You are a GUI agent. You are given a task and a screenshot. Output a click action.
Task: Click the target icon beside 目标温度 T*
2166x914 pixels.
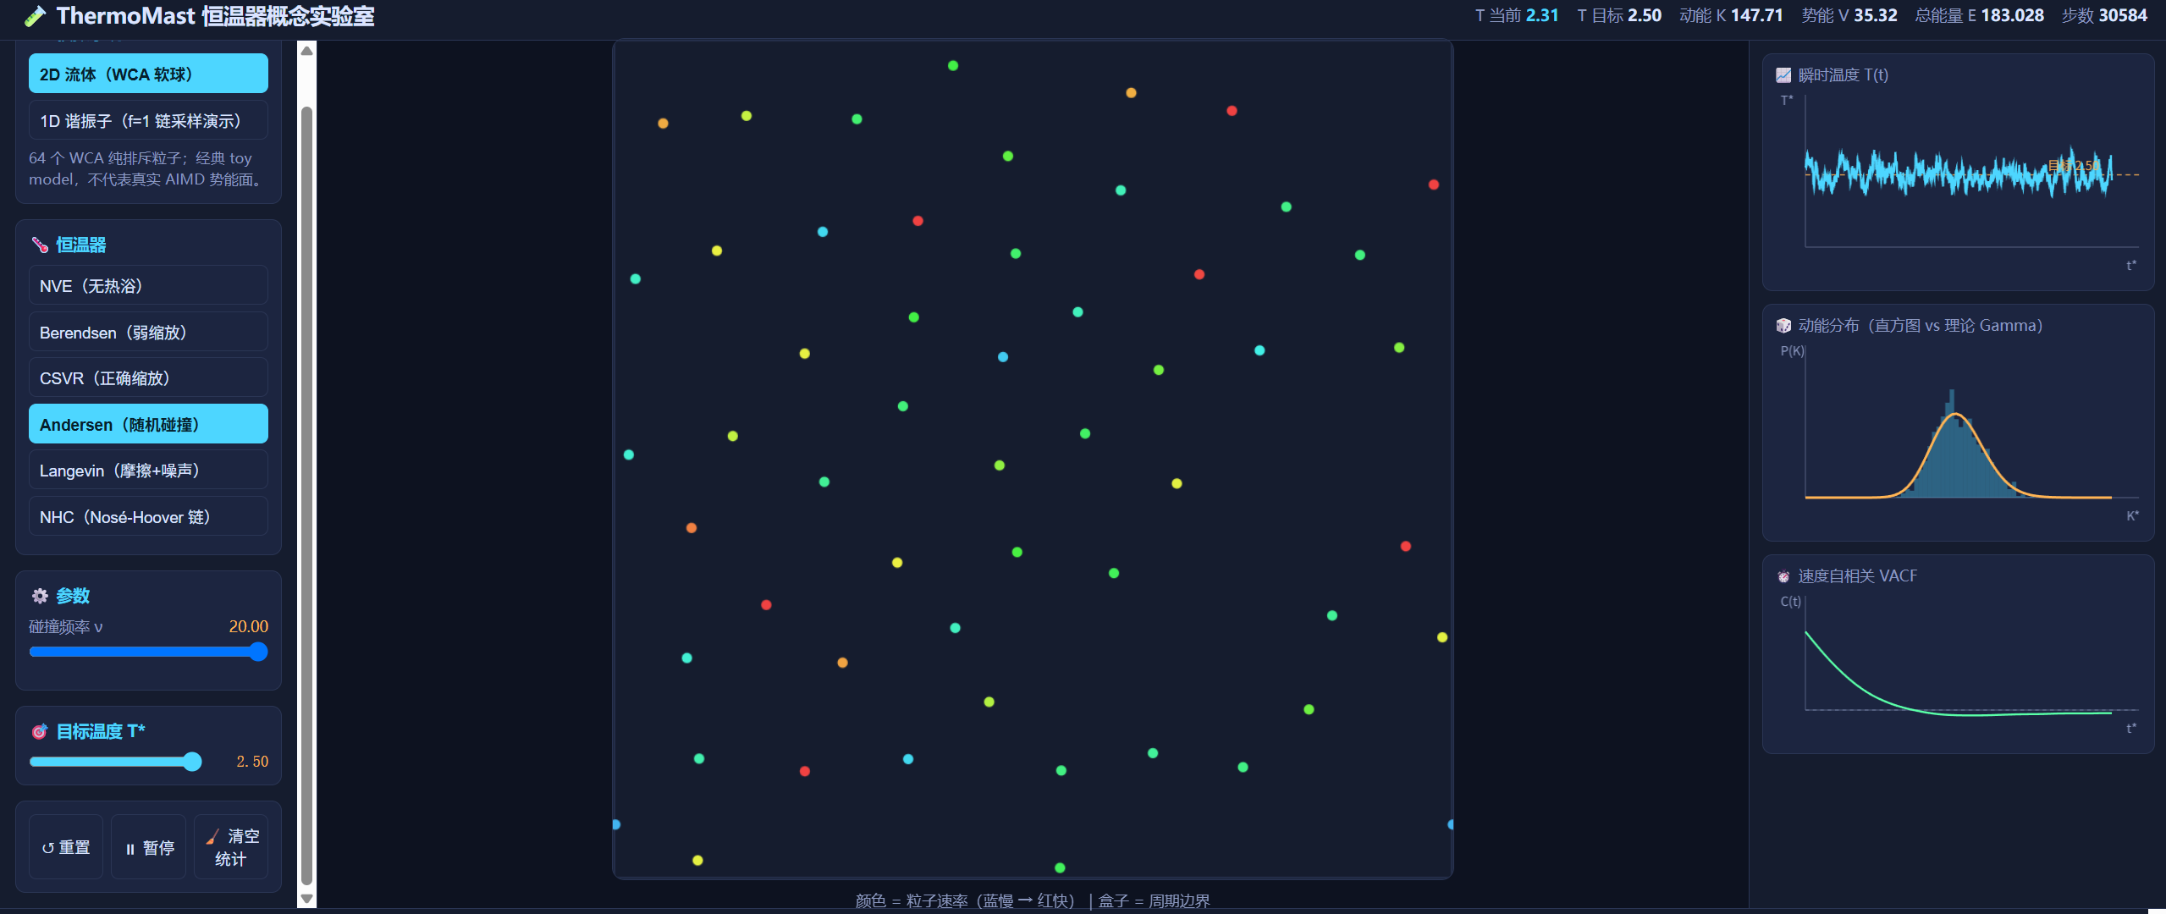(x=40, y=731)
